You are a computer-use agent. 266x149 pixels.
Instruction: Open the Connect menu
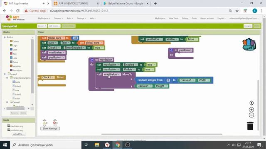coord(58,18)
